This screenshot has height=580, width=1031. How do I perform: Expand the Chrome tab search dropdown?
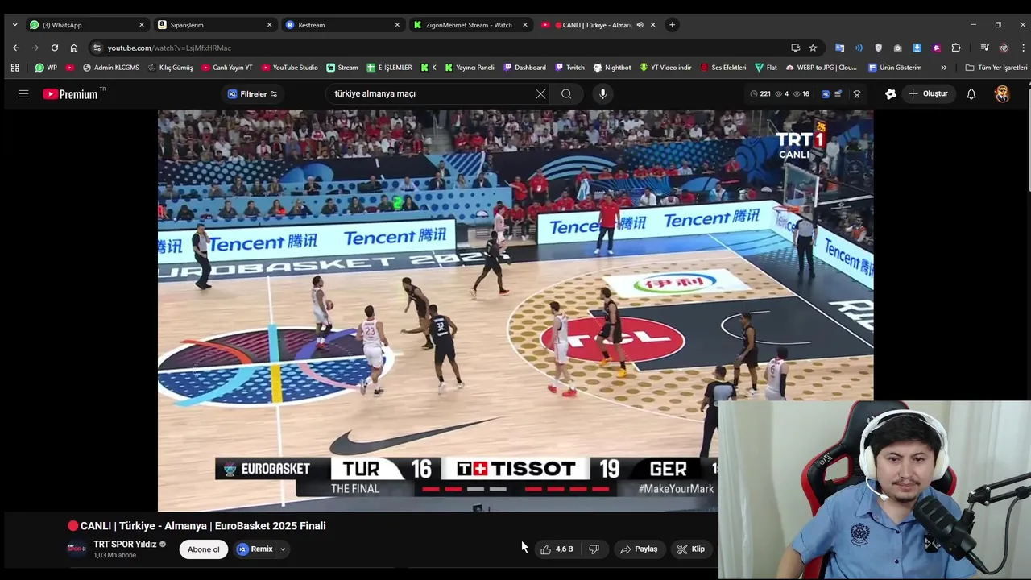tap(14, 25)
